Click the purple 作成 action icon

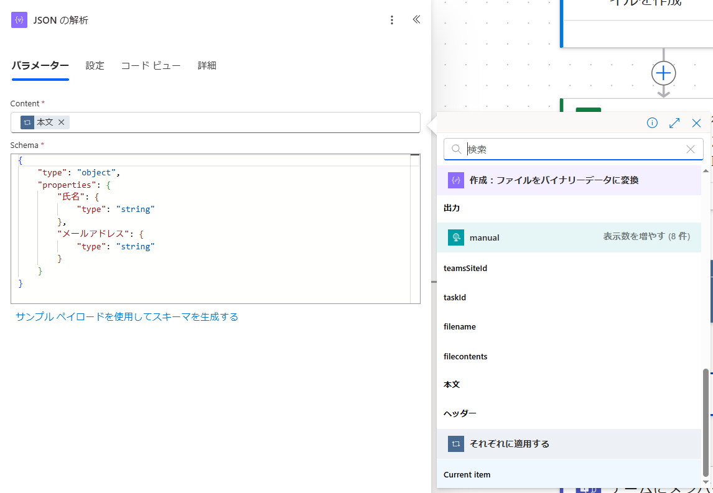click(455, 180)
